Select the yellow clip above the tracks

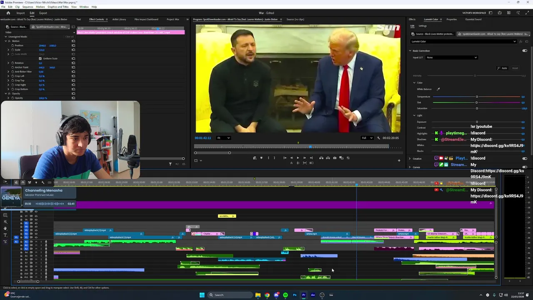pyautogui.click(x=227, y=216)
